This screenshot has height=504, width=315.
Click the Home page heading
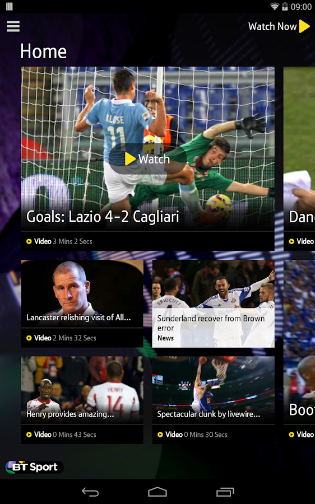(43, 52)
